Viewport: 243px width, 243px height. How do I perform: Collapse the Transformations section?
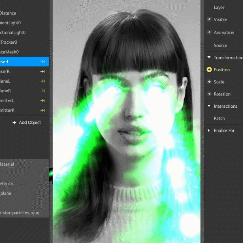209,58
